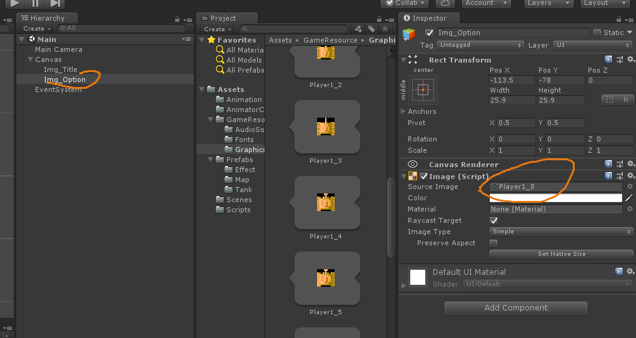Toggle the Hierarchy panel lock icon
This screenshot has width=636, height=338.
(x=177, y=19)
